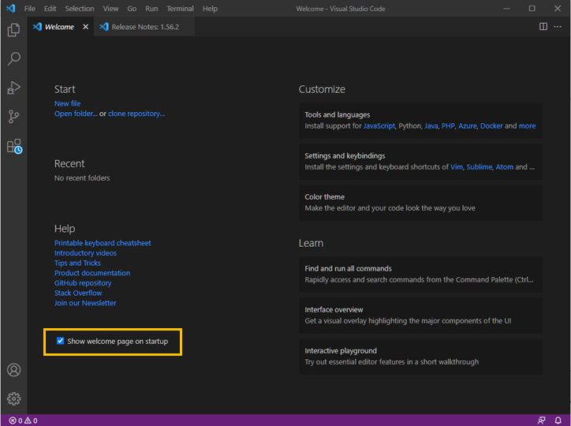The width and height of the screenshot is (571, 426).
Task: Open the Help menu
Action: click(210, 9)
